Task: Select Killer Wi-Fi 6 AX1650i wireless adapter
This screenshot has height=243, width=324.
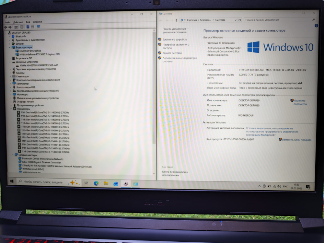Action: (57, 166)
